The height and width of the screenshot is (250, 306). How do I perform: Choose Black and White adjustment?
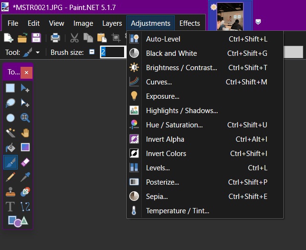(205, 53)
